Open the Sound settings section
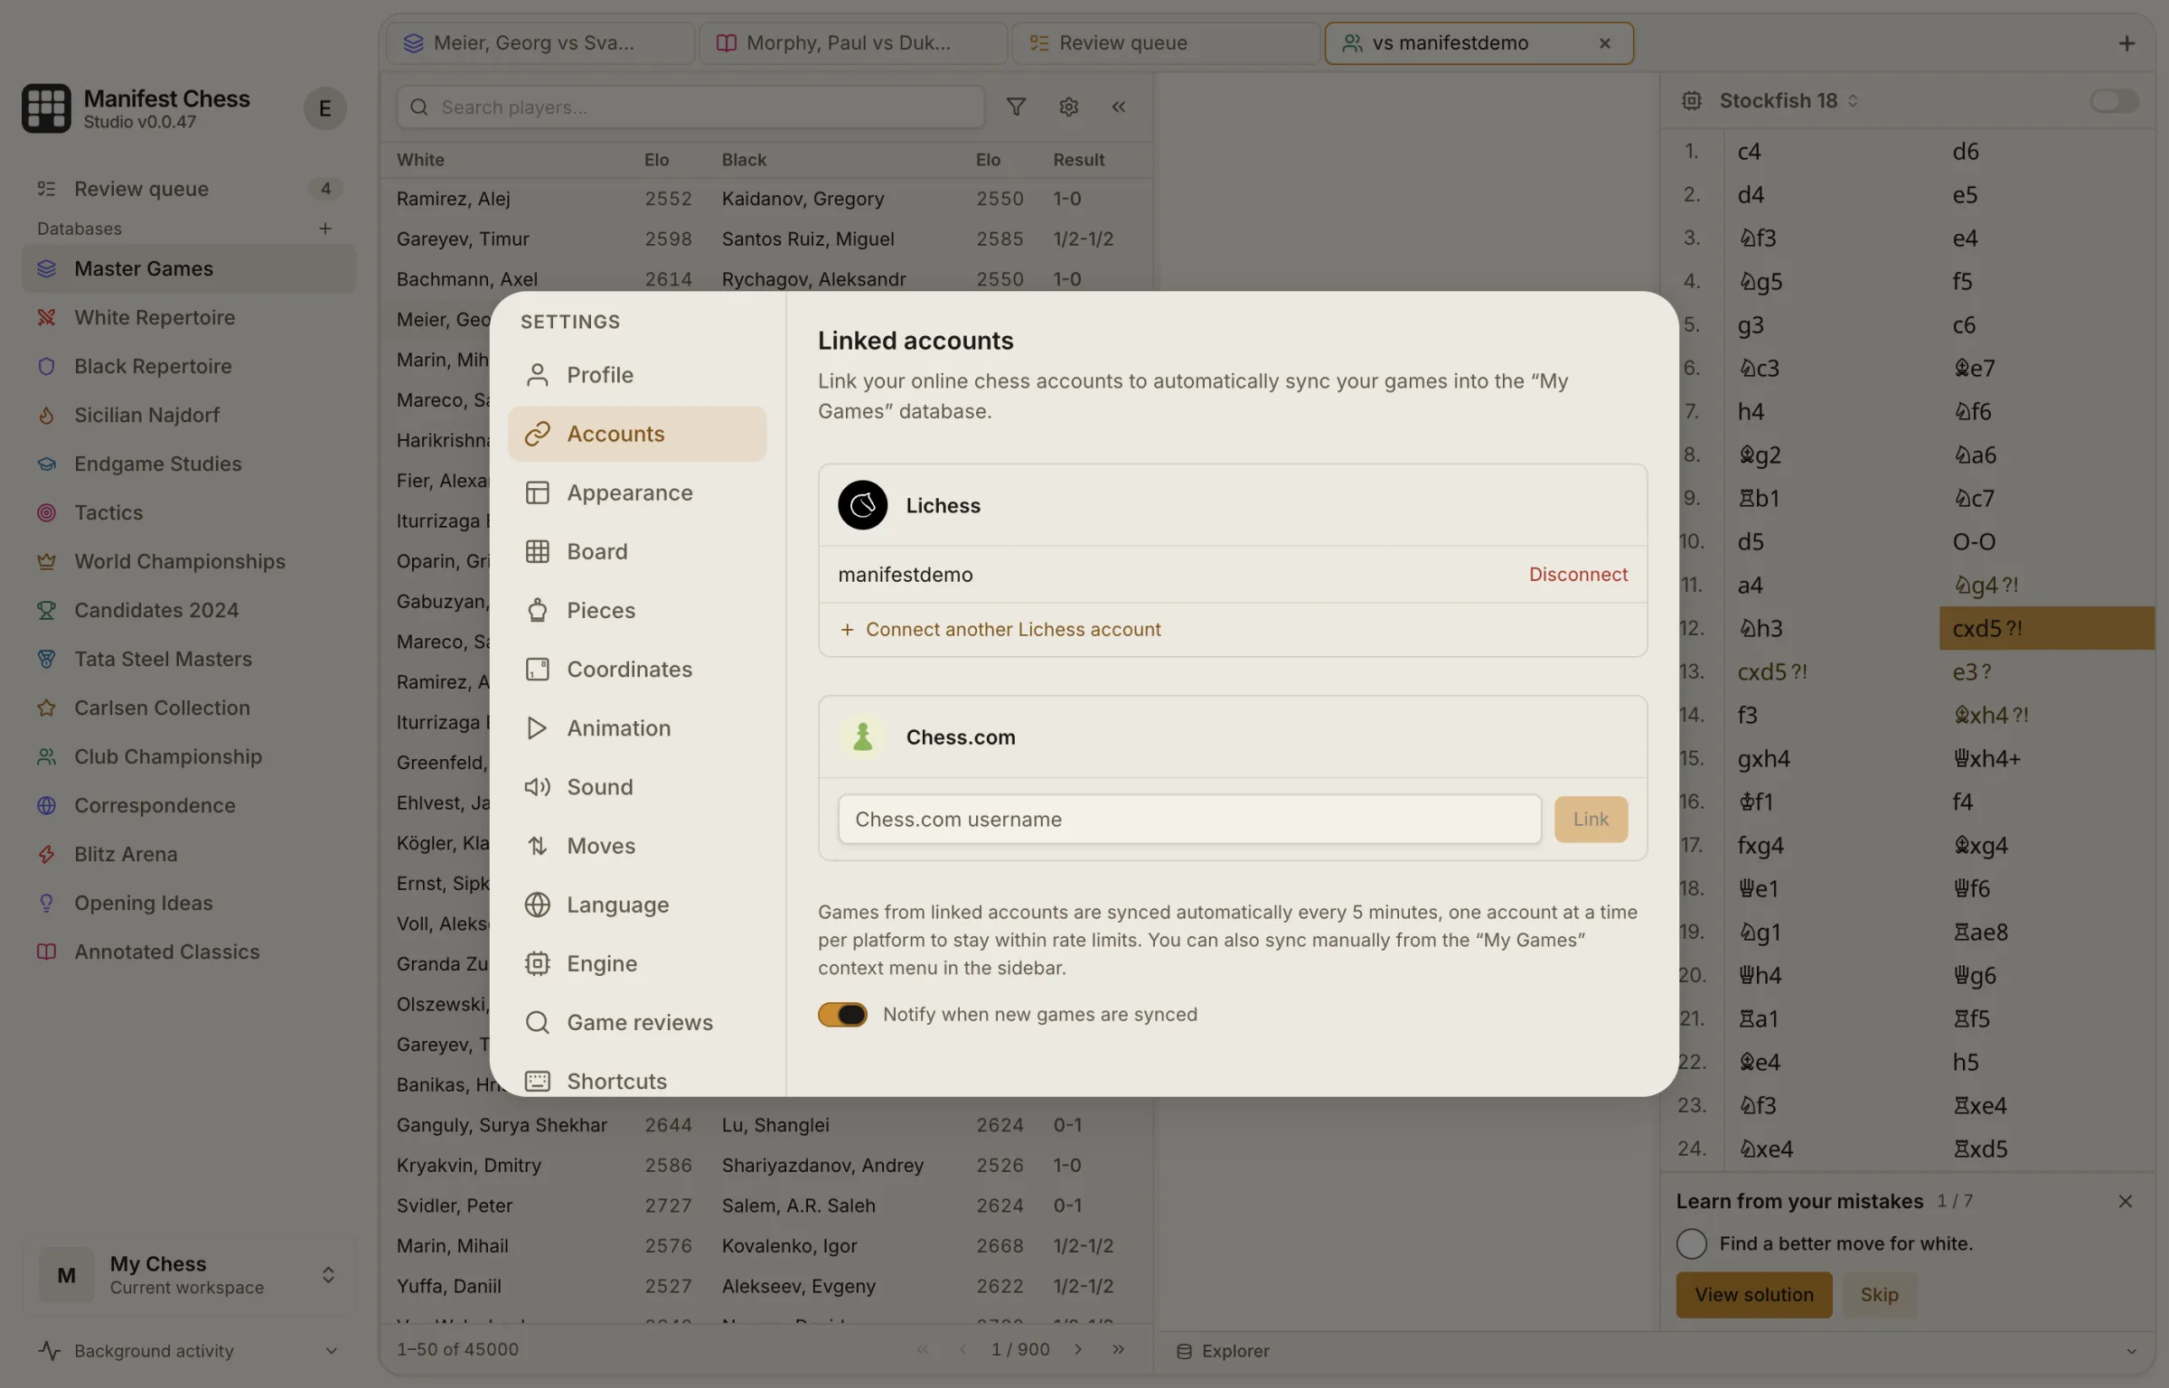2169x1388 pixels. [637, 787]
